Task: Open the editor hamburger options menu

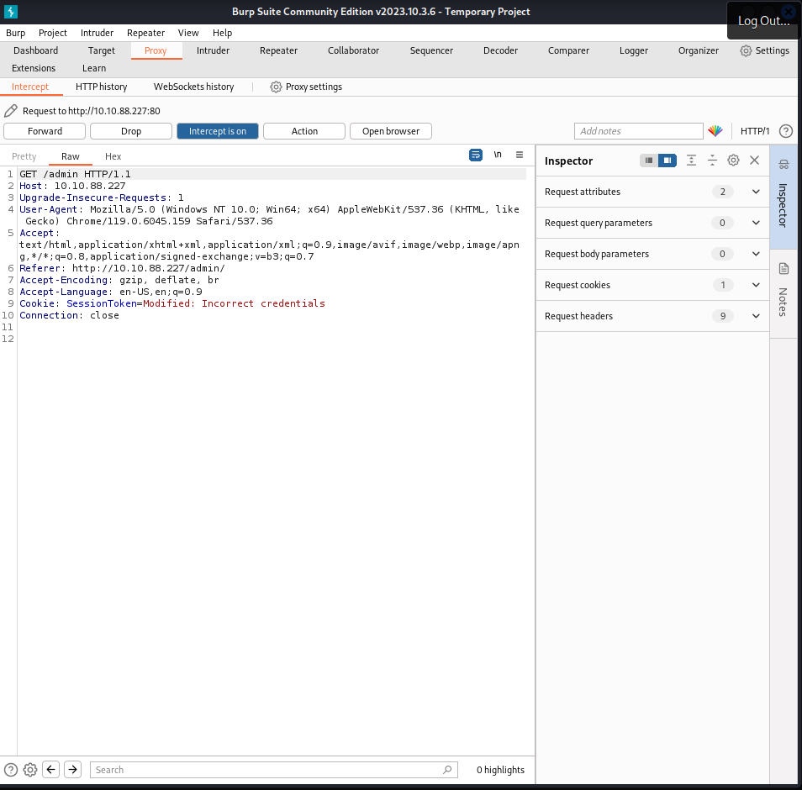Action: [520, 155]
